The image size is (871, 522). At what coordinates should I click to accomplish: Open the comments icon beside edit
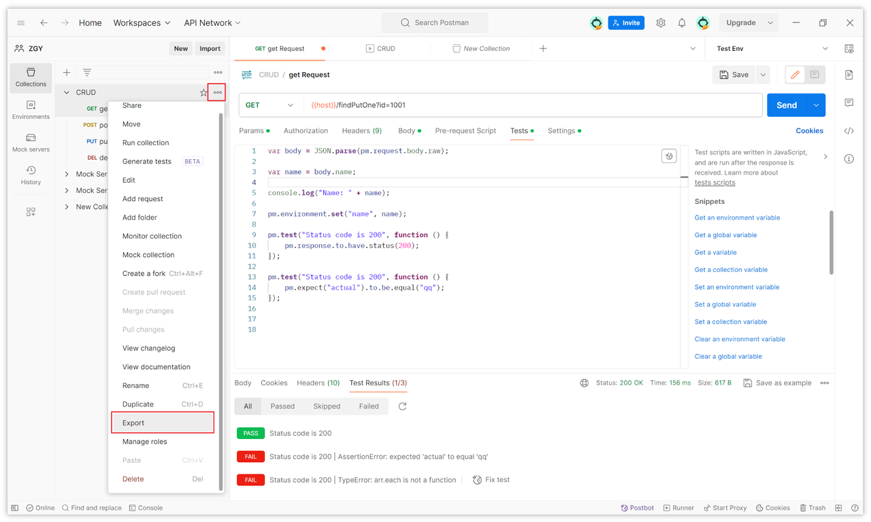pos(815,75)
